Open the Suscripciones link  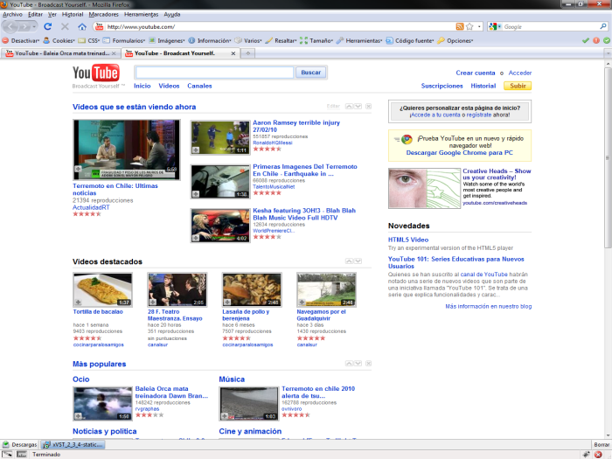tap(442, 86)
